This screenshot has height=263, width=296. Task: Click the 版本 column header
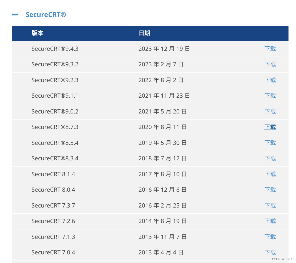coord(37,33)
